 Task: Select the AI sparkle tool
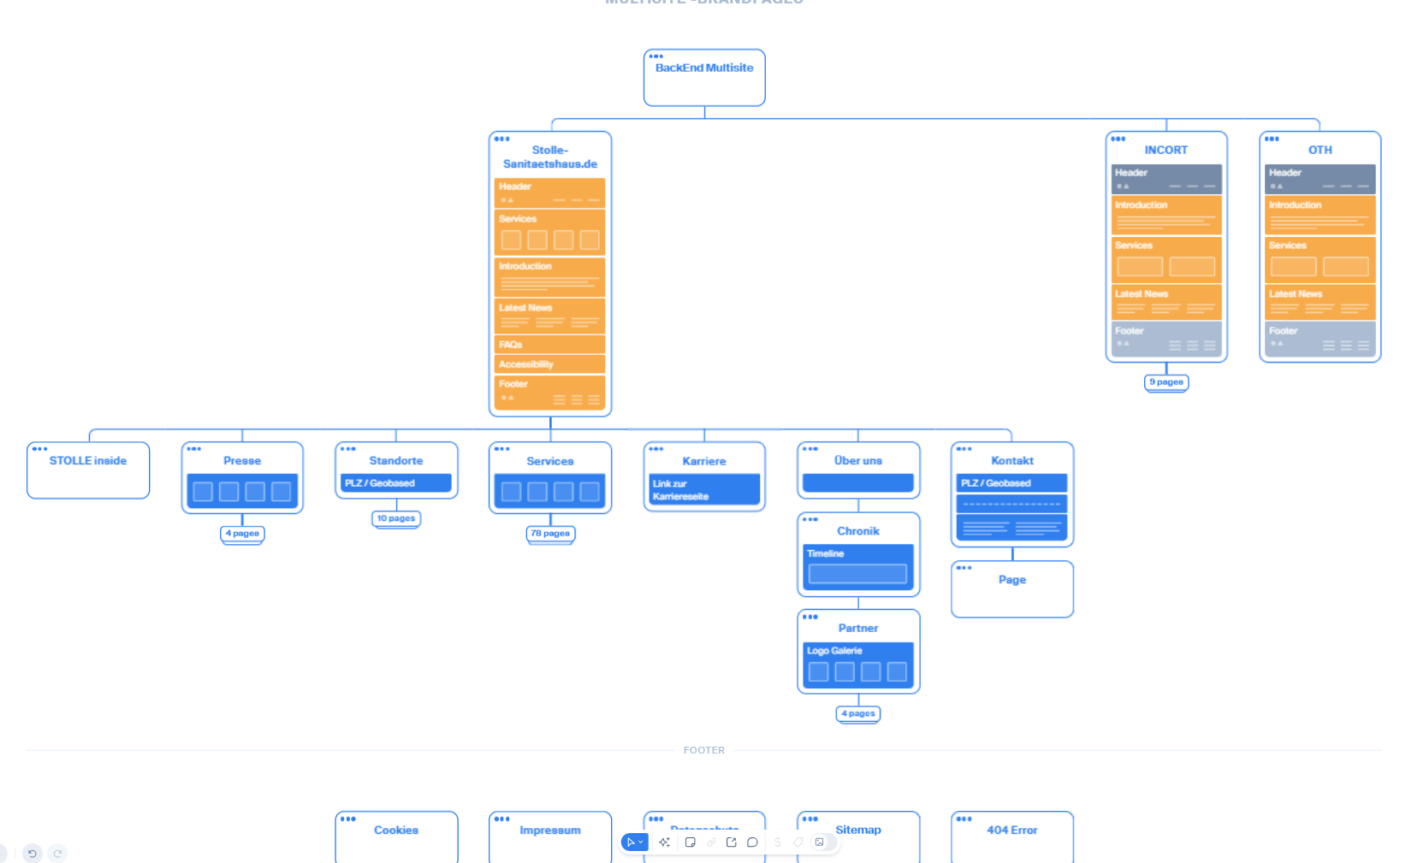pos(664,842)
